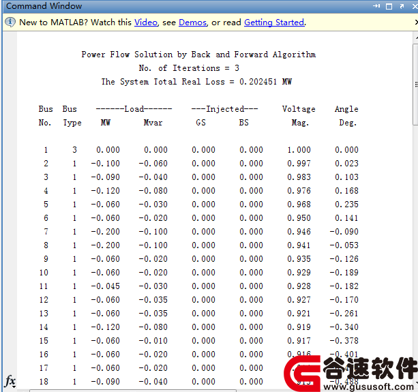Click angle value 0.103 for bus 3
Viewport: 418px width, 392px height.
coord(346,177)
